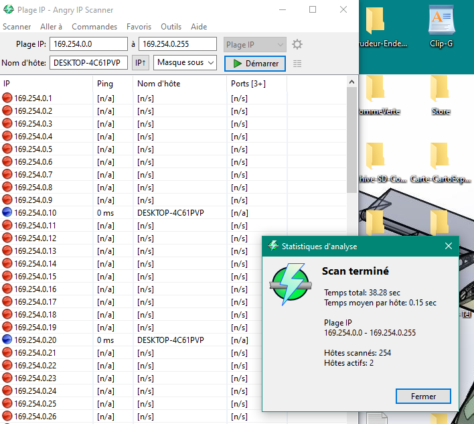474x424 pixels.
Task: Open the preferences gear icon
Action: coord(297,44)
